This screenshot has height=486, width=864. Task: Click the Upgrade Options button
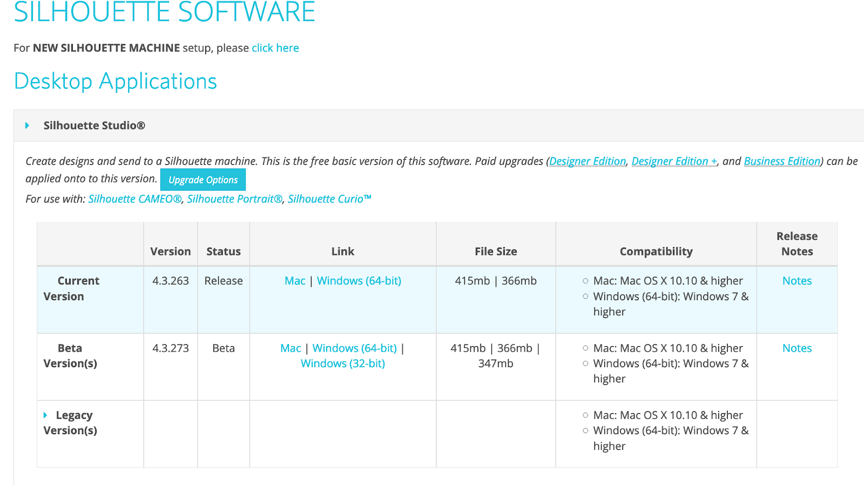[x=203, y=180]
